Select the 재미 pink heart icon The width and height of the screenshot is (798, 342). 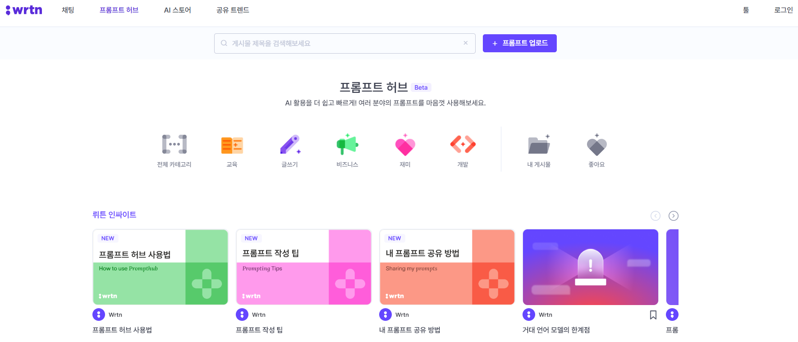[405, 145]
